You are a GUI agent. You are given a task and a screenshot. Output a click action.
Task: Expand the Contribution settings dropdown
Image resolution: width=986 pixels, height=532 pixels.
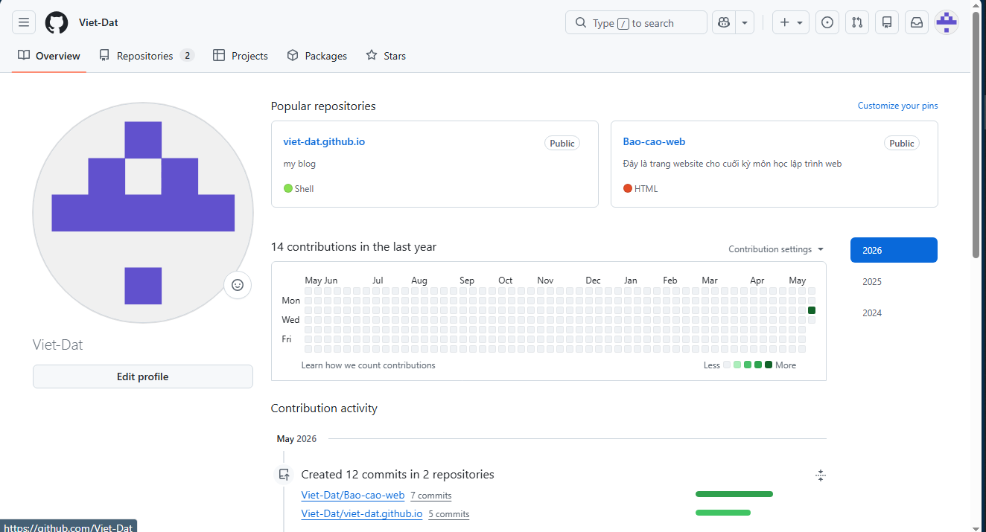pos(776,249)
